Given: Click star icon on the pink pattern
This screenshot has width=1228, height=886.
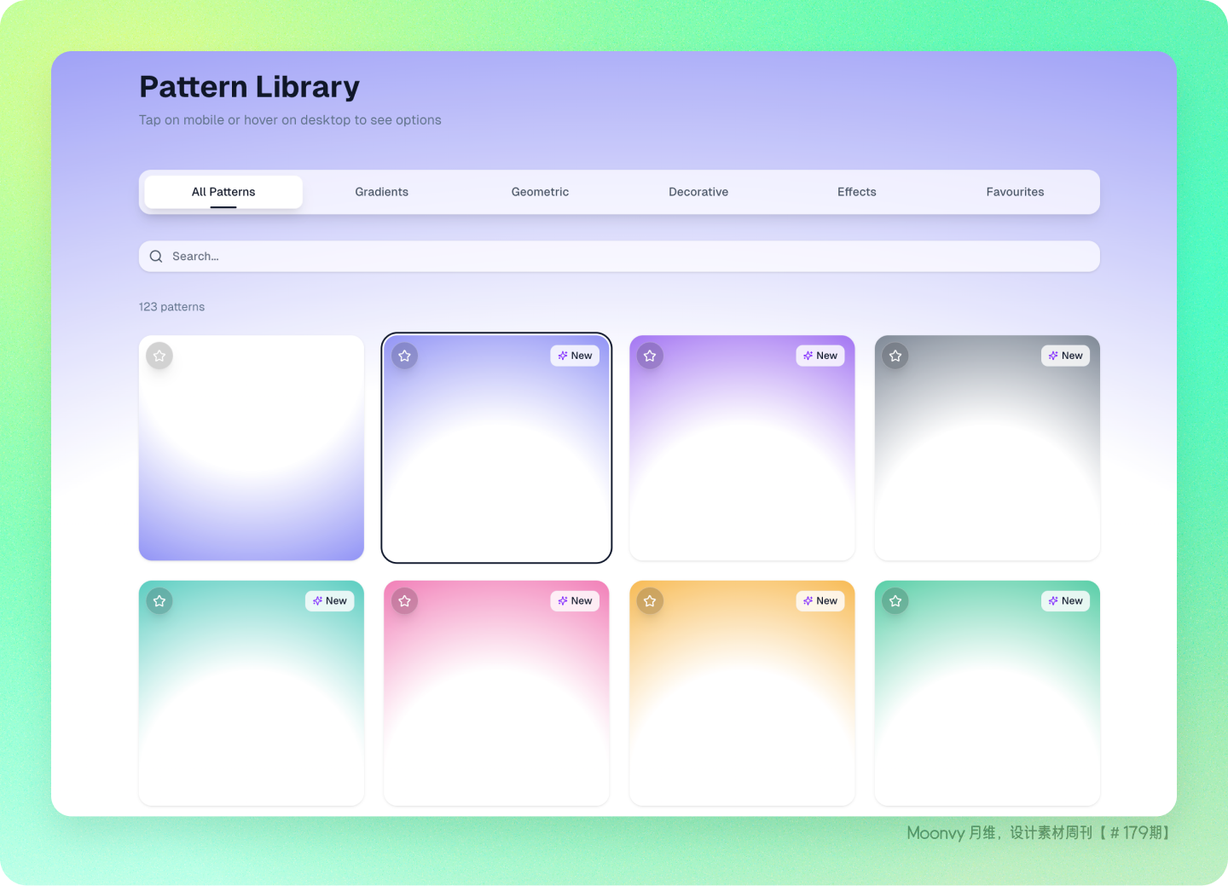Looking at the screenshot, I should click(x=405, y=601).
